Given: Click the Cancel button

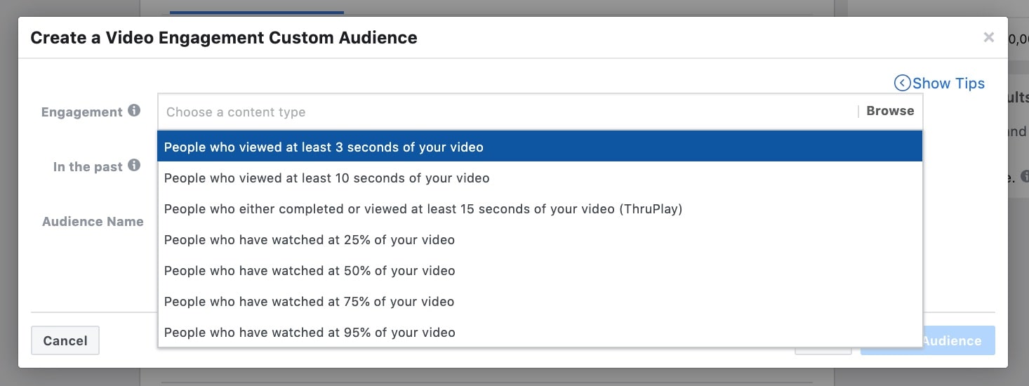Looking at the screenshot, I should click(x=65, y=340).
